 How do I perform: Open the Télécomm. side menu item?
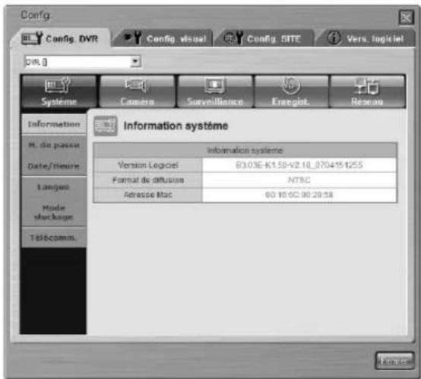[54, 237]
